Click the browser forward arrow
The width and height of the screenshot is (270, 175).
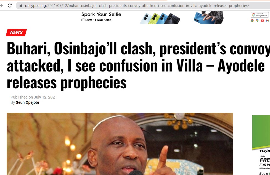[x=1, y=6]
